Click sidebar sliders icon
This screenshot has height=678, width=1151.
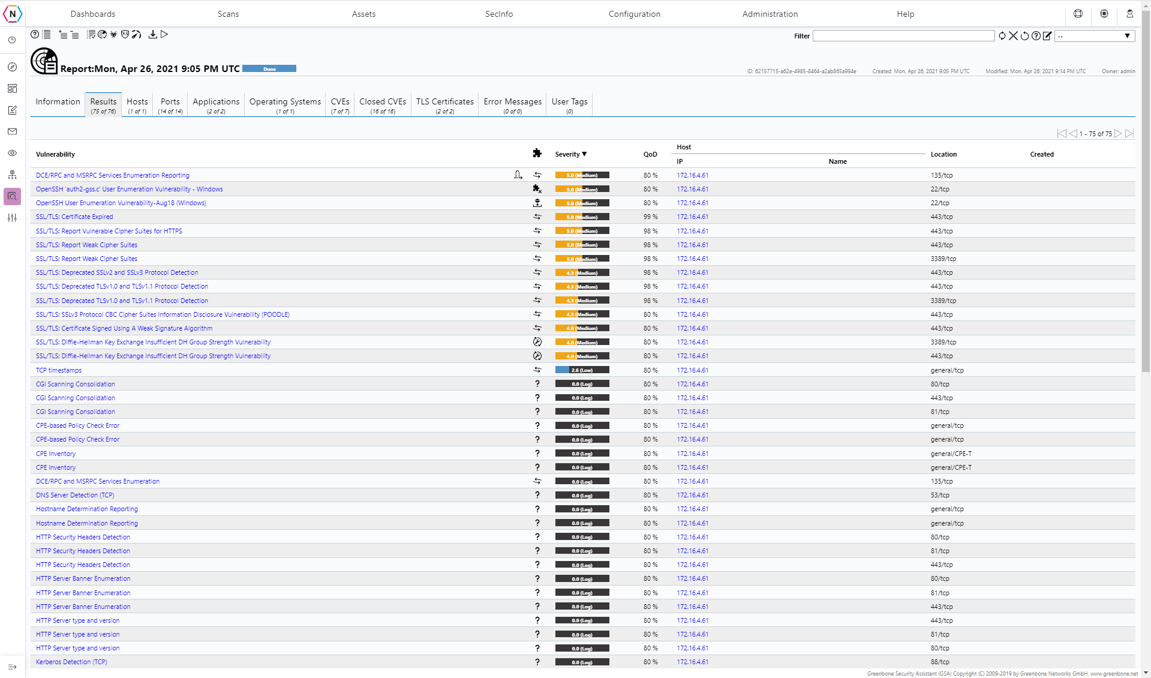click(12, 218)
